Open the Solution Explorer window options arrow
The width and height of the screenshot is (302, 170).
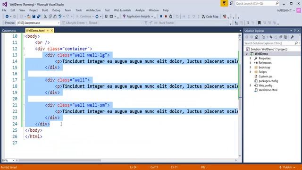(x=291, y=31)
